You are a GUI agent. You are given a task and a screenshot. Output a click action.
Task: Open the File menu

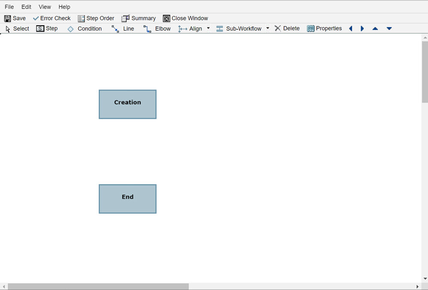pos(9,6)
